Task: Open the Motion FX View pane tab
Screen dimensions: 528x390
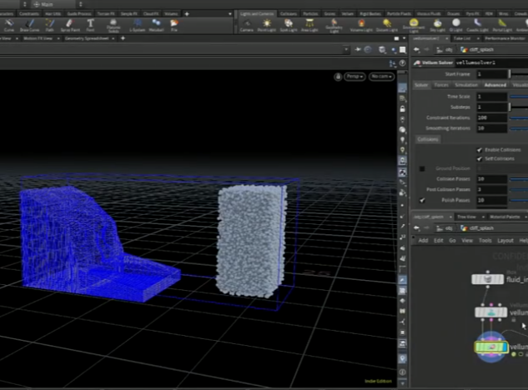Action: click(x=38, y=38)
